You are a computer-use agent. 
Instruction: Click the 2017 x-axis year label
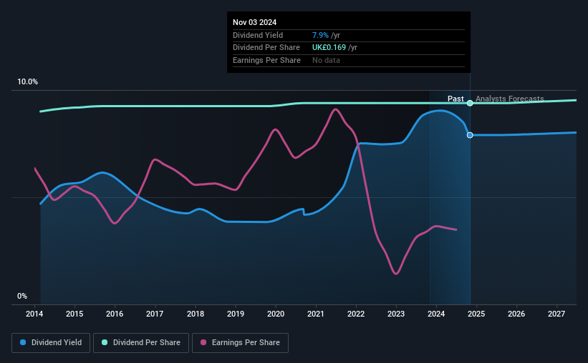coord(155,314)
